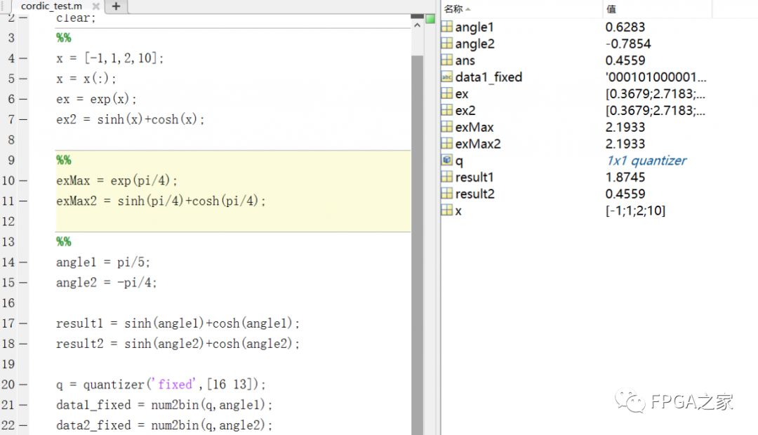This screenshot has width=758, height=435.
Task: Select the data1_fixed char variable icon
Action: pyautogui.click(x=446, y=77)
